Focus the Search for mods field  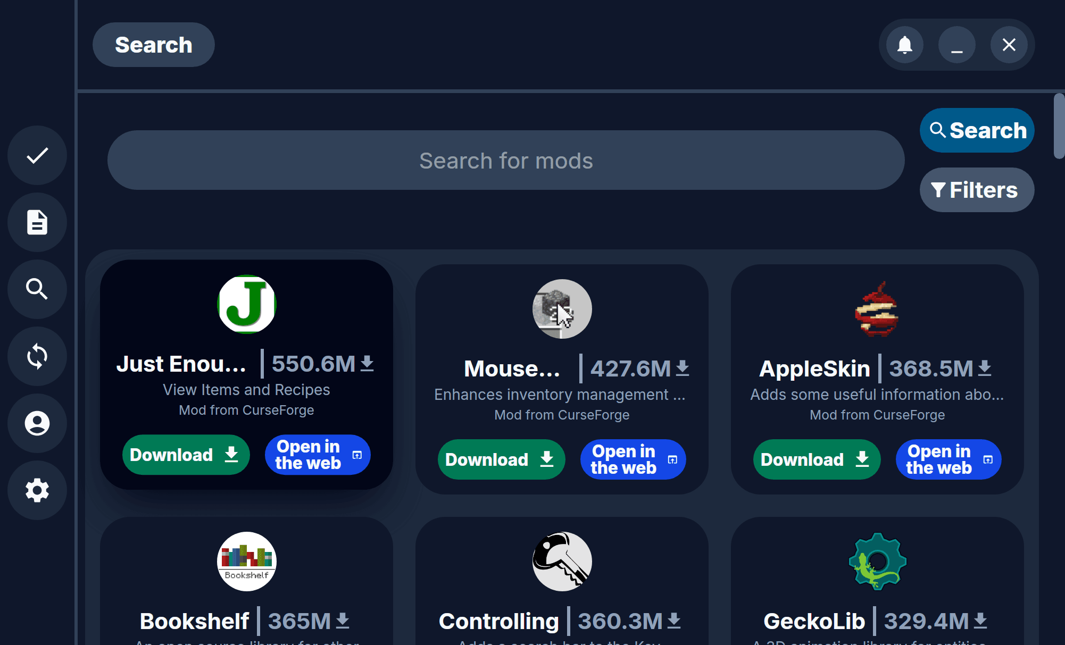coord(506,160)
